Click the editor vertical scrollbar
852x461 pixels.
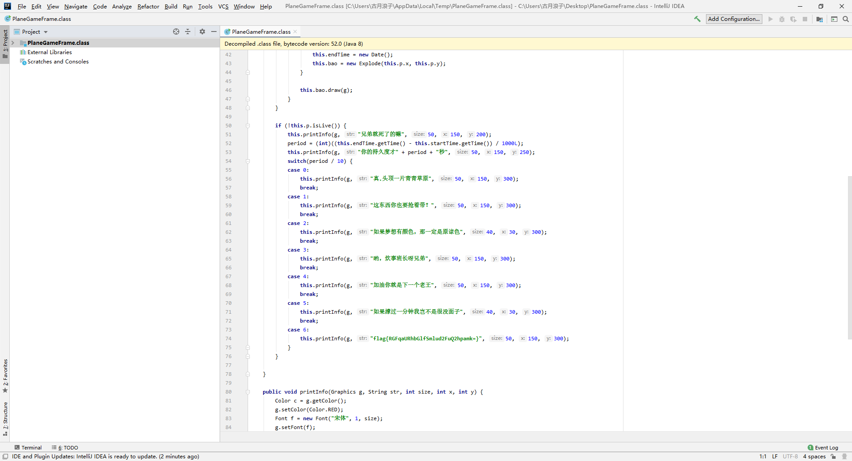pos(849,257)
